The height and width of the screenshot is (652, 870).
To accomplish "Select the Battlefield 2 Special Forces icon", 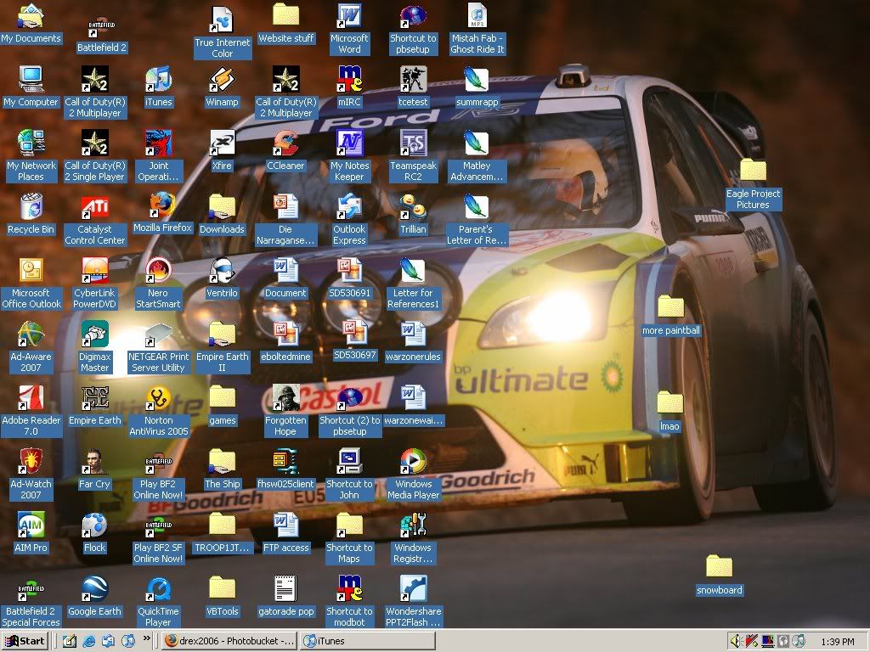I will pos(31,590).
